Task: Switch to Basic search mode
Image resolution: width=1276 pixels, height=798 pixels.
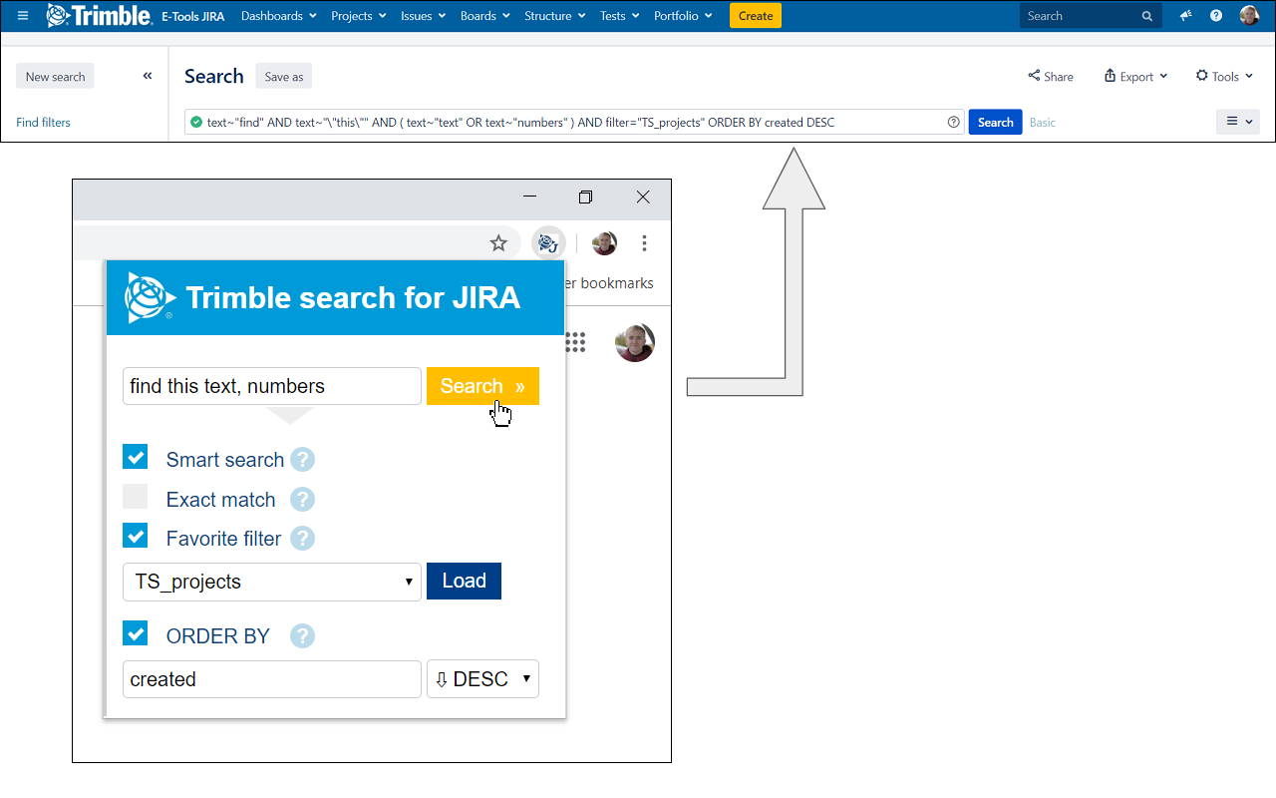Action: point(1043,122)
